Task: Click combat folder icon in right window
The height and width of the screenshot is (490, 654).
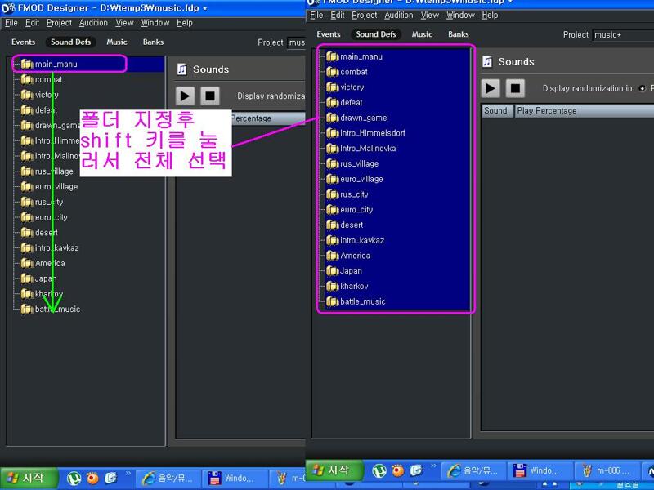Action: coord(333,72)
